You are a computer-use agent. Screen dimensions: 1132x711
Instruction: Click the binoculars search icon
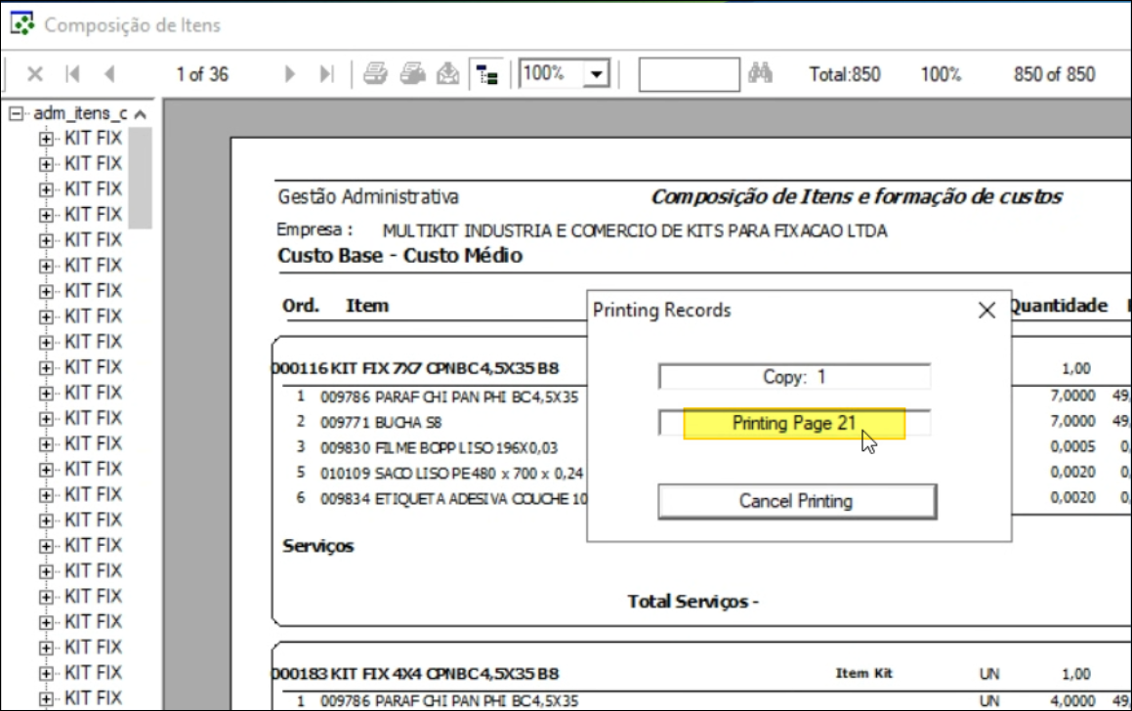coord(760,74)
